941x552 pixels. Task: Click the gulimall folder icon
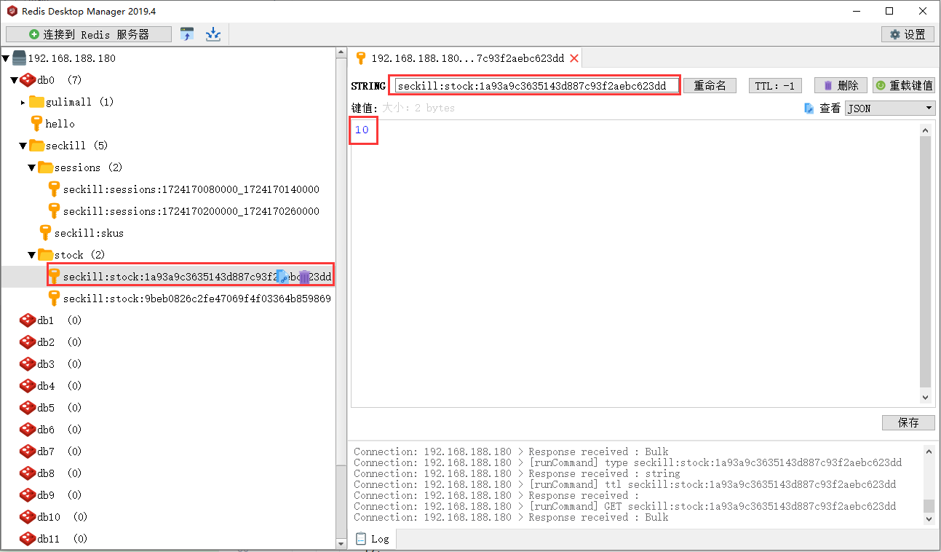tap(36, 102)
